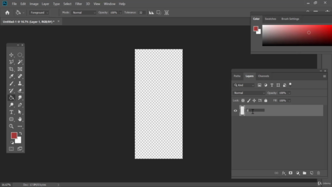Toggle Contiguous option in options bar
Image resolution: width=332 pixels, height=187 pixels.
pyautogui.click(x=159, y=12)
